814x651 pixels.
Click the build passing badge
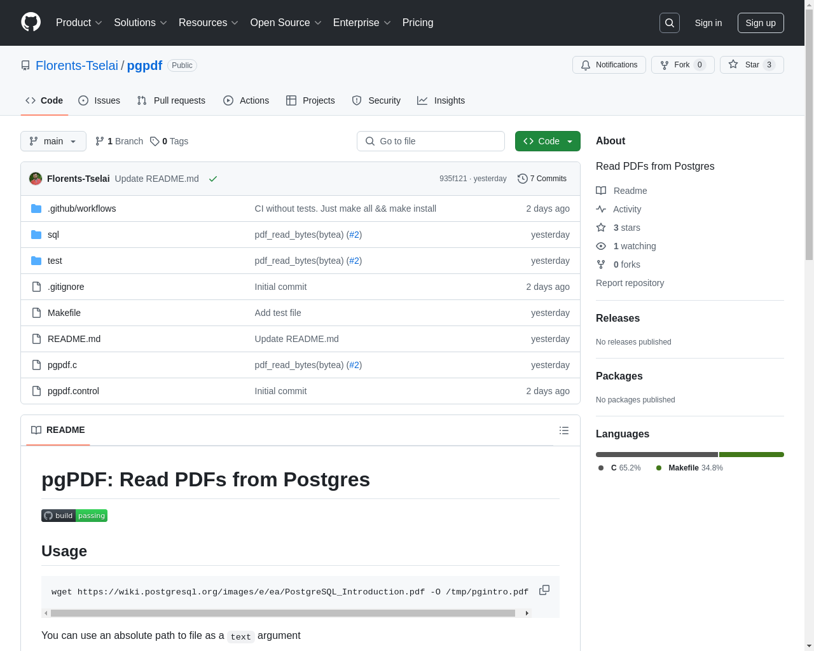click(74, 516)
